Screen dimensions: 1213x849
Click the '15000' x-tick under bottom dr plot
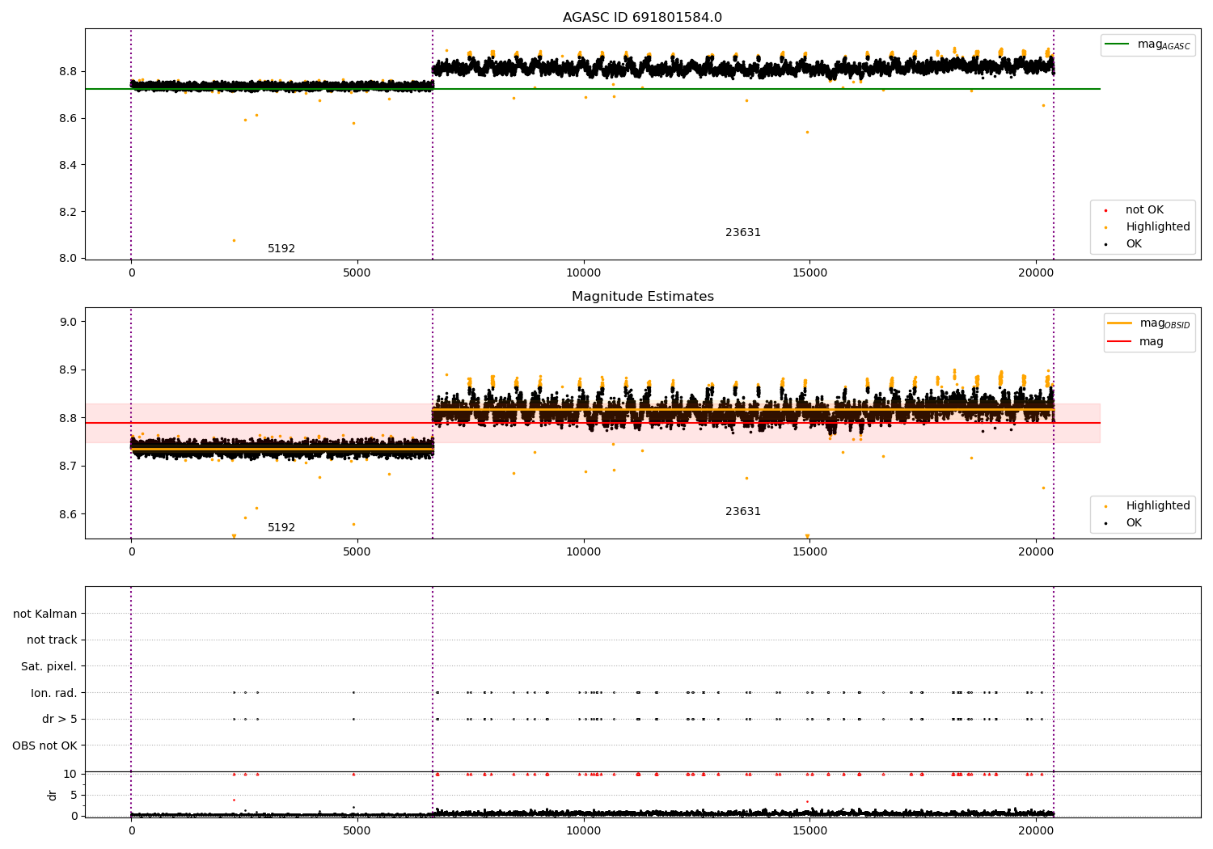point(809,831)
